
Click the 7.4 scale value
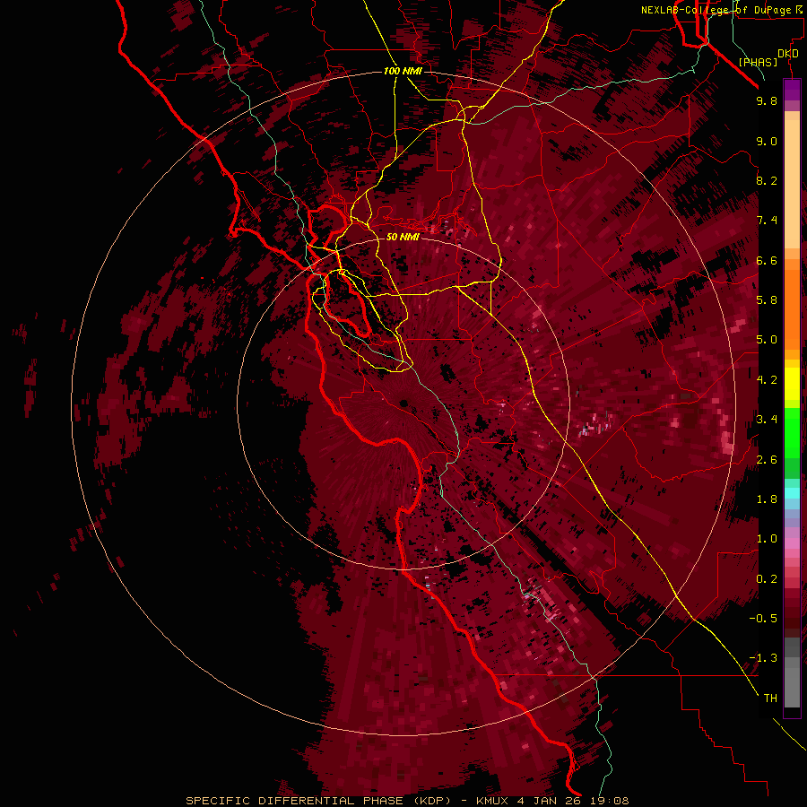click(767, 221)
